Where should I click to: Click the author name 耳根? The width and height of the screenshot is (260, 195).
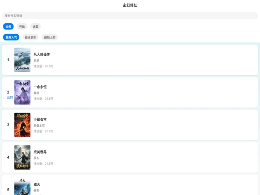(x=36, y=93)
